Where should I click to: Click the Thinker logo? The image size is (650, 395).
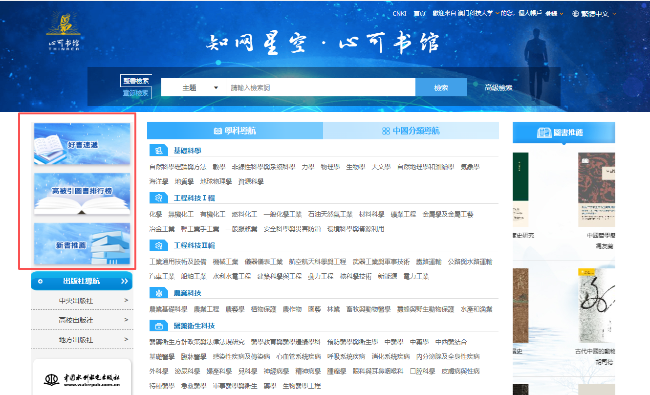[x=64, y=31]
